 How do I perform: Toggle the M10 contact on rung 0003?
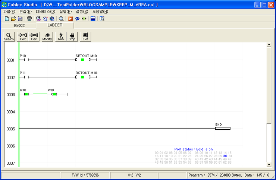tap(26, 94)
